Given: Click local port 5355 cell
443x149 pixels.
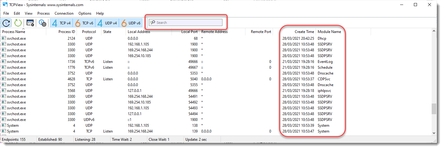Looking at the screenshot, I should point(194,85).
